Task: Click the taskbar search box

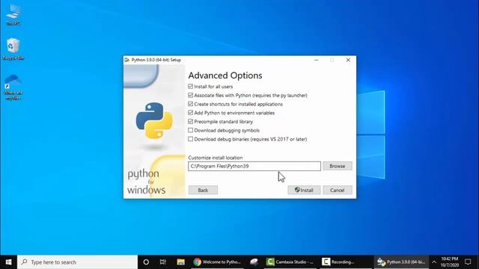Action: [78, 262]
